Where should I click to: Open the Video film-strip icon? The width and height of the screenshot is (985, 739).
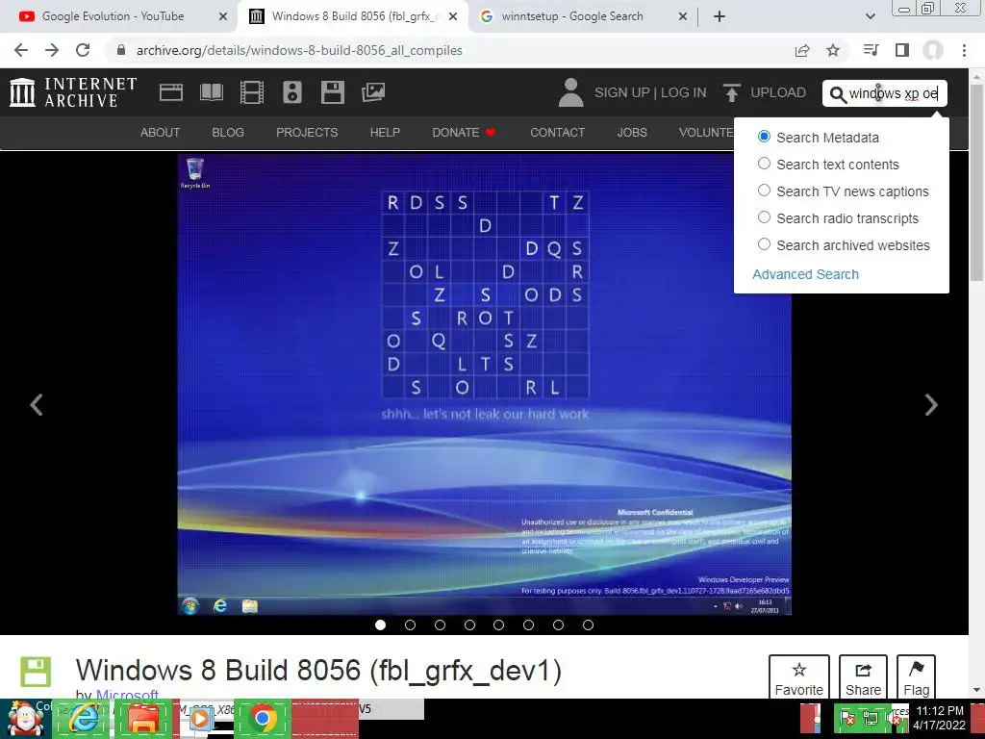point(252,92)
